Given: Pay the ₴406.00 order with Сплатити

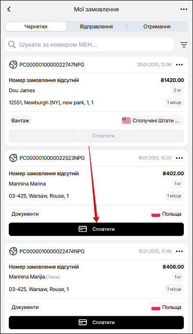Looking at the screenshot, I should coord(96,322).
